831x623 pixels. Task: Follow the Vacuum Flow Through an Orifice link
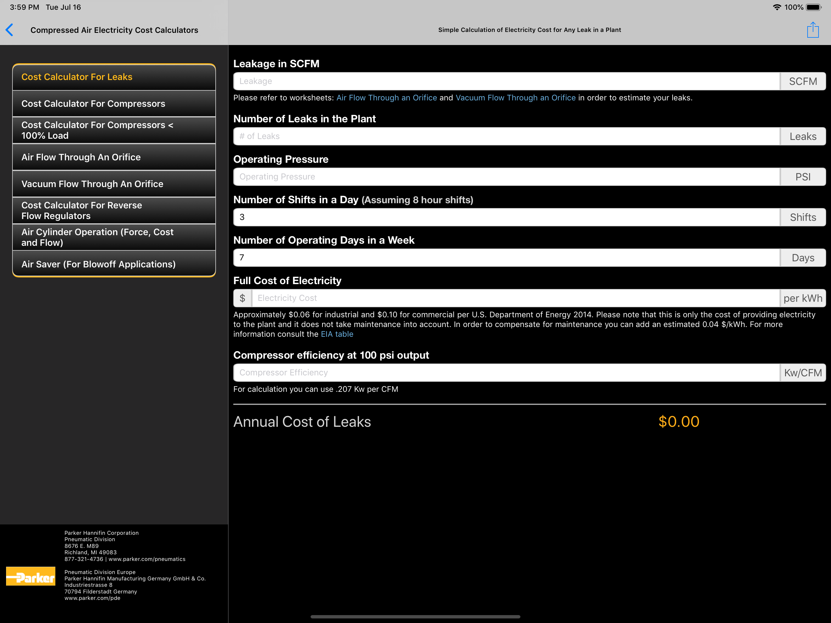coord(516,98)
